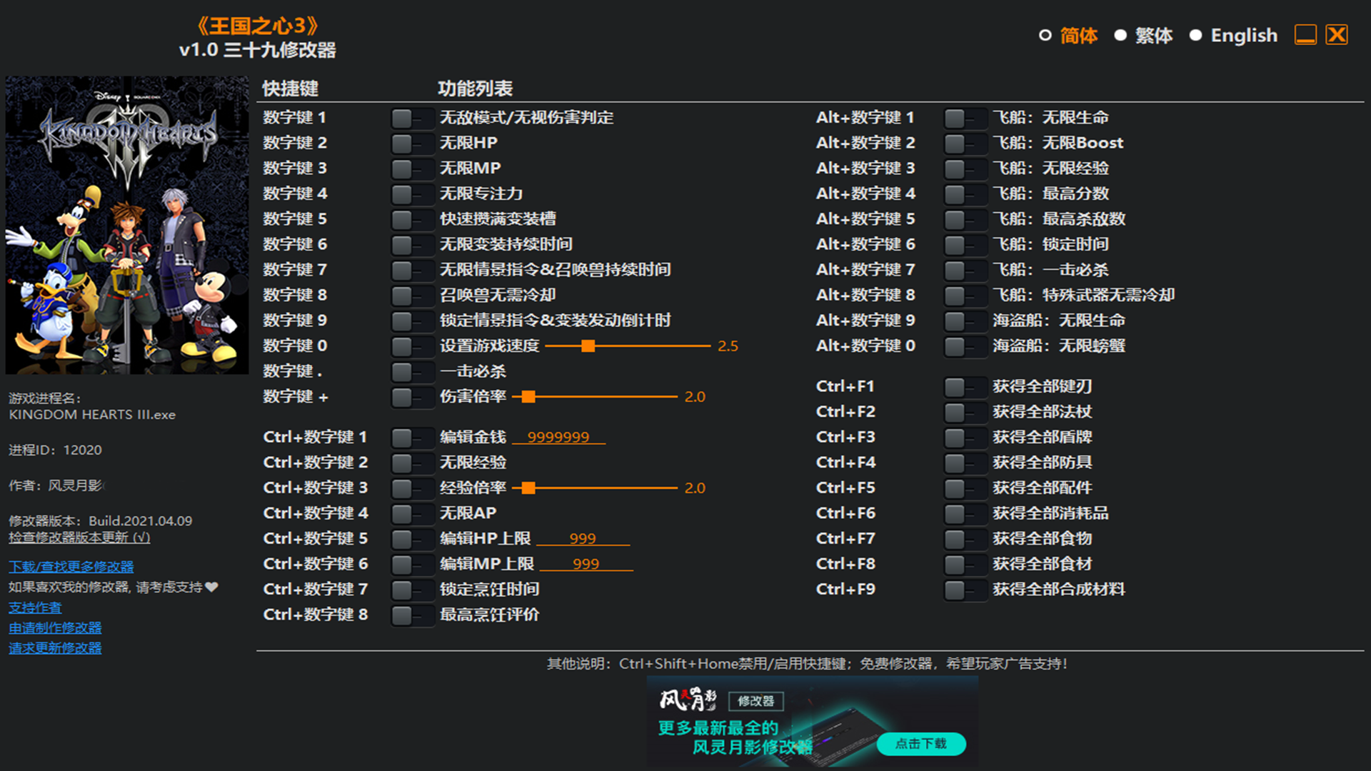Image resolution: width=1371 pixels, height=771 pixels.
Task: Click the 风灵月影 logo in banner
Action: pyautogui.click(x=687, y=700)
